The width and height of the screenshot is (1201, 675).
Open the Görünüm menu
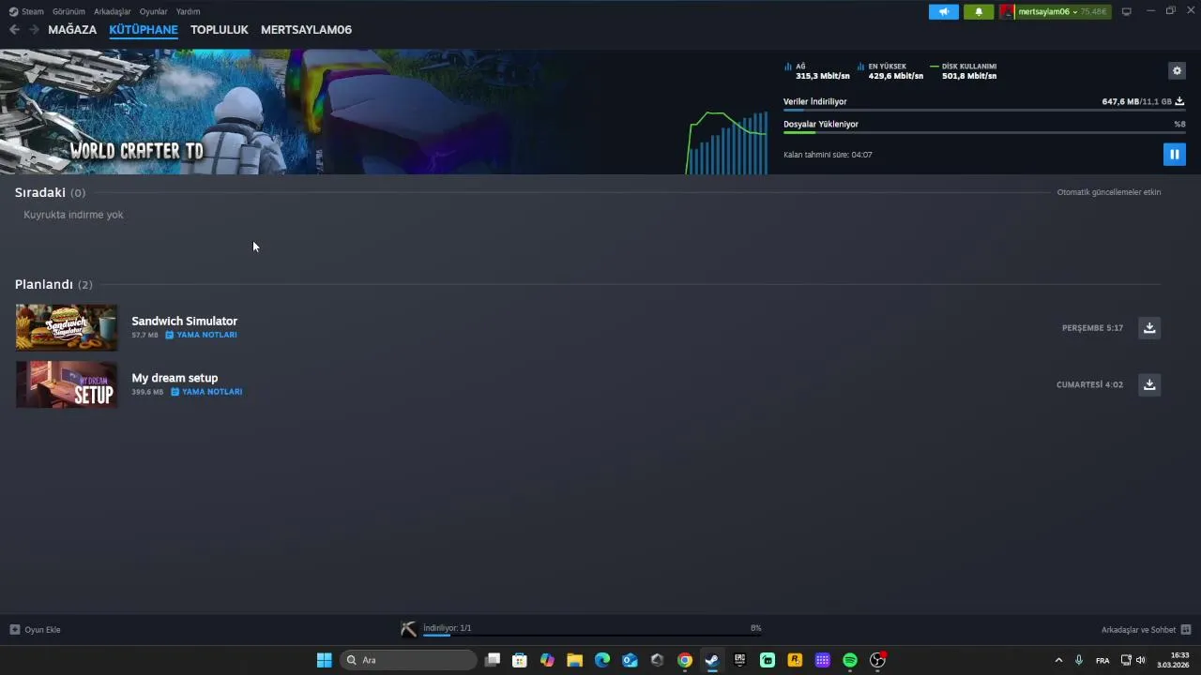point(68,11)
